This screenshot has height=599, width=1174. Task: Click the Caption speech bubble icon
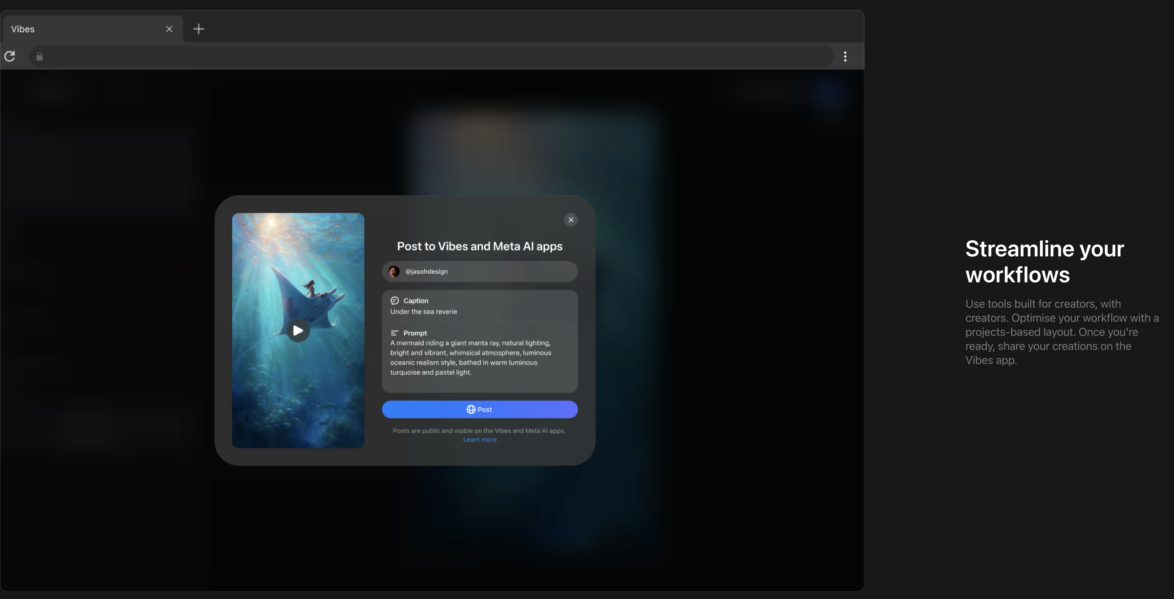(395, 300)
